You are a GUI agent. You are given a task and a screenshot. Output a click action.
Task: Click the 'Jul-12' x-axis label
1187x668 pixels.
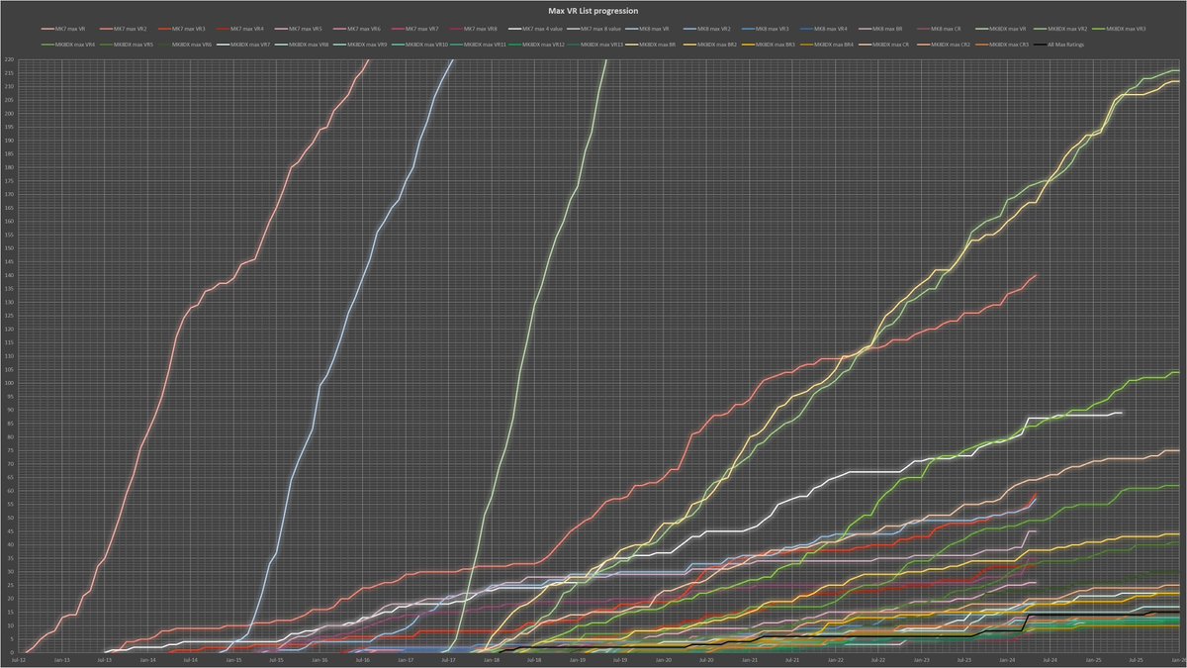(x=18, y=659)
